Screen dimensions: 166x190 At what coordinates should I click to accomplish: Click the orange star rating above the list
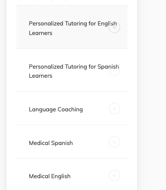(43, 0)
